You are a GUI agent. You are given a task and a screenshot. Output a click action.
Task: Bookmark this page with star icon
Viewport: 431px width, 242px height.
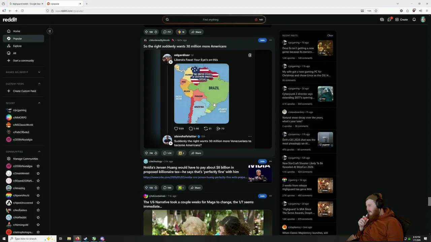[376, 11]
